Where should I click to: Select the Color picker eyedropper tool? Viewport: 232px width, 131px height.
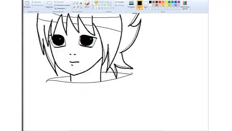coord(78,7)
